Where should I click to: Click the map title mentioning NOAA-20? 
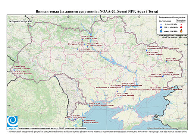[97, 12]
